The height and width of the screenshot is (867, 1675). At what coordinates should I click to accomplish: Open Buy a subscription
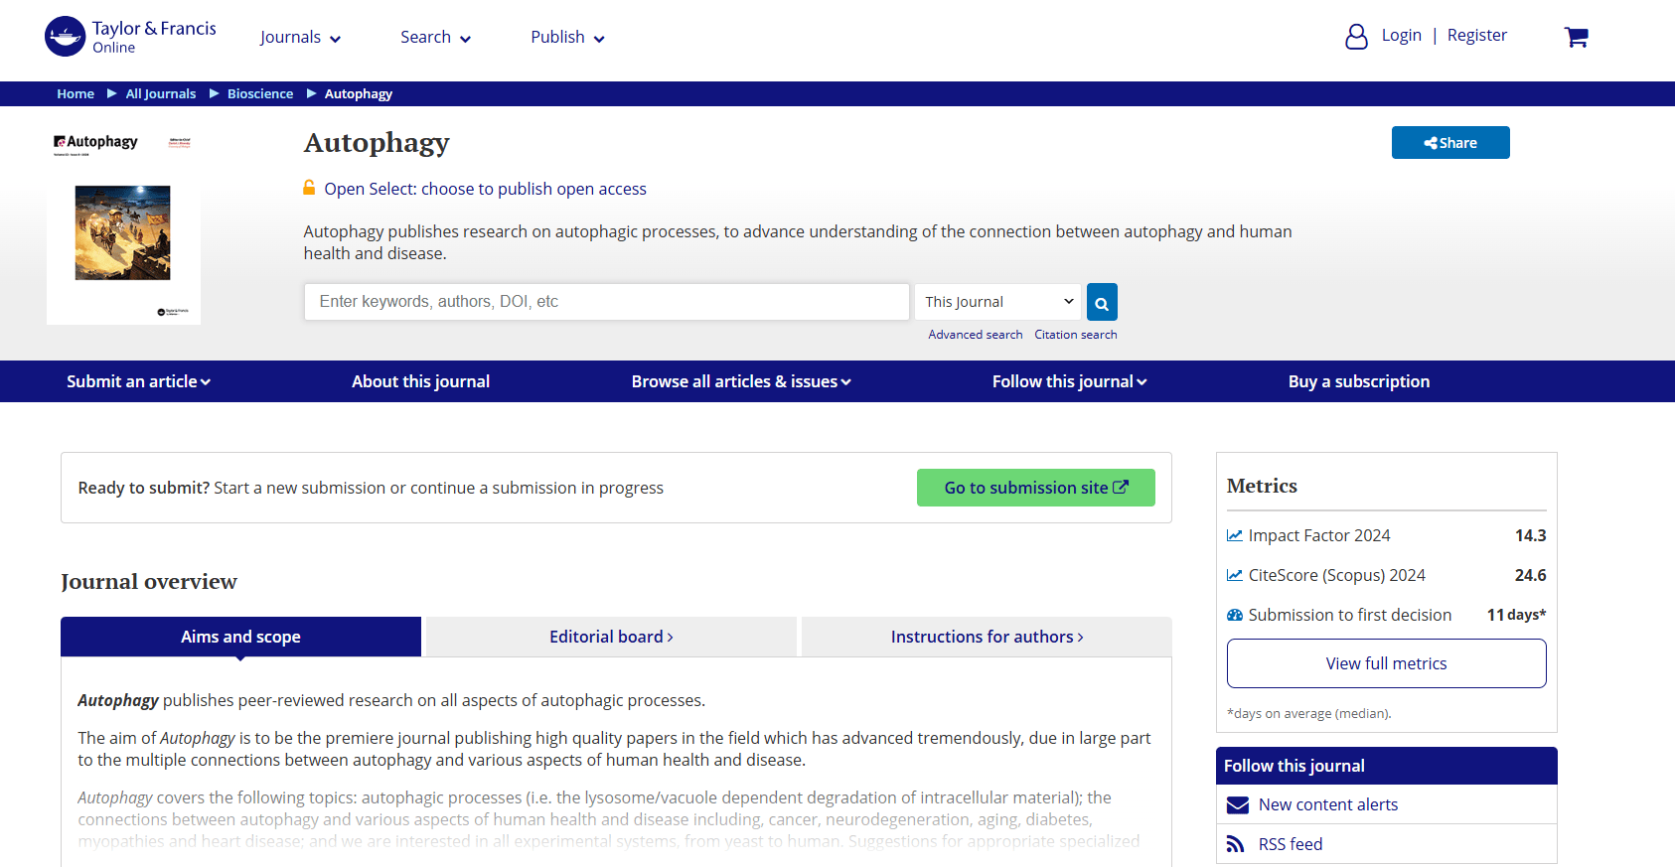click(x=1359, y=381)
